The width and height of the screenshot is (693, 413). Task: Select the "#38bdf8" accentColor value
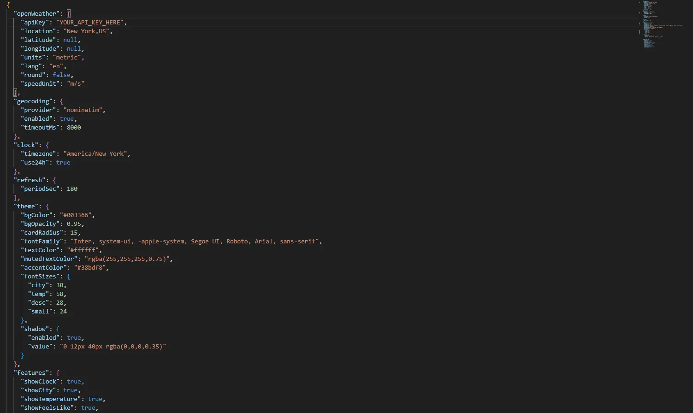[x=90, y=267]
